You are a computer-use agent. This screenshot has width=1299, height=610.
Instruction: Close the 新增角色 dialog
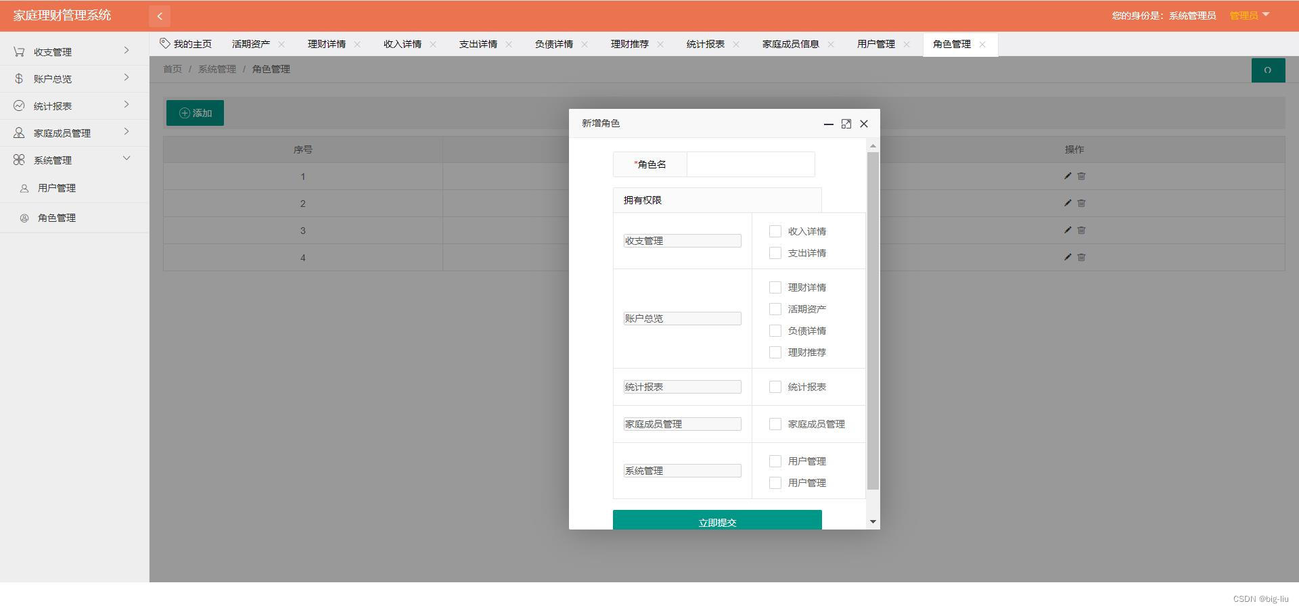point(864,124)
